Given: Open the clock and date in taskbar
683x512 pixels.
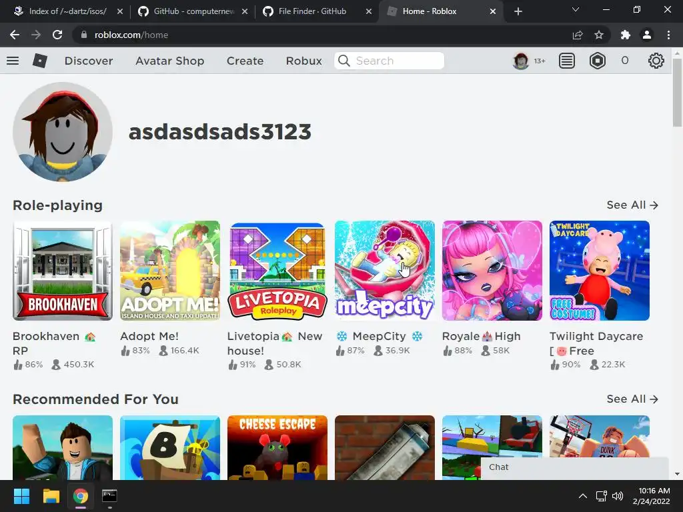Looking at the screenshot, I should click(x=651, y=496).
